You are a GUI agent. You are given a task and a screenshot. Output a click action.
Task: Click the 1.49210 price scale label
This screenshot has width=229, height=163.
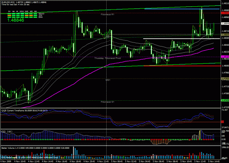pos(225,3)
